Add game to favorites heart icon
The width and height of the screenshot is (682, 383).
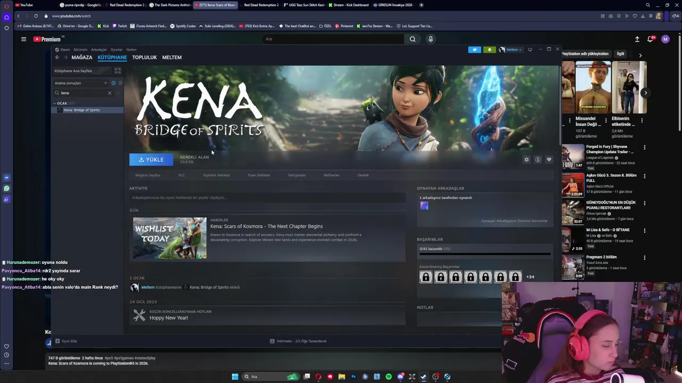[549, 160]
